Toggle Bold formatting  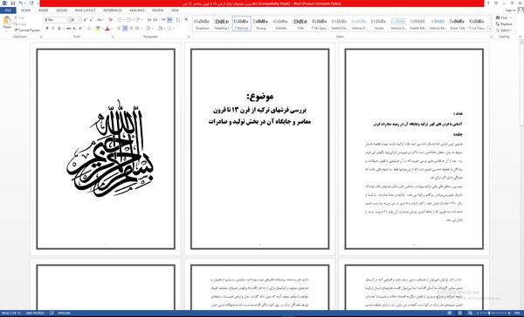47,29
